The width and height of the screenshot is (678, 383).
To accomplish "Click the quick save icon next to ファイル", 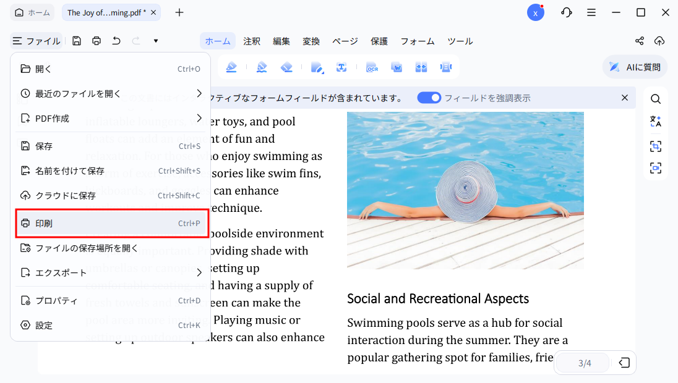I will point(76,41).
